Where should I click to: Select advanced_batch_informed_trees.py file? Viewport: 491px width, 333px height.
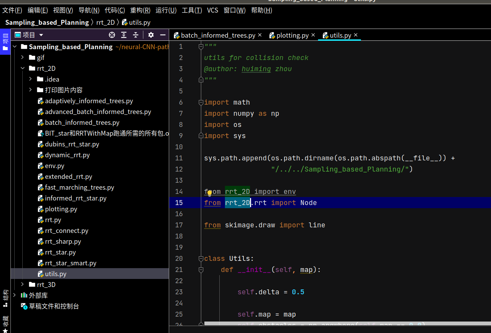coord(95,112)
